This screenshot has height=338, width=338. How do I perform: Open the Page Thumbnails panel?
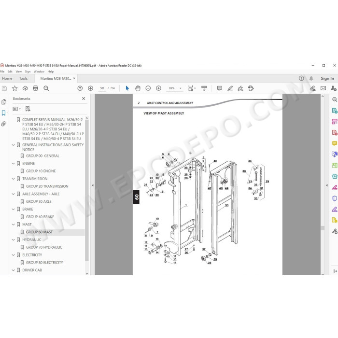click(4, 102)
